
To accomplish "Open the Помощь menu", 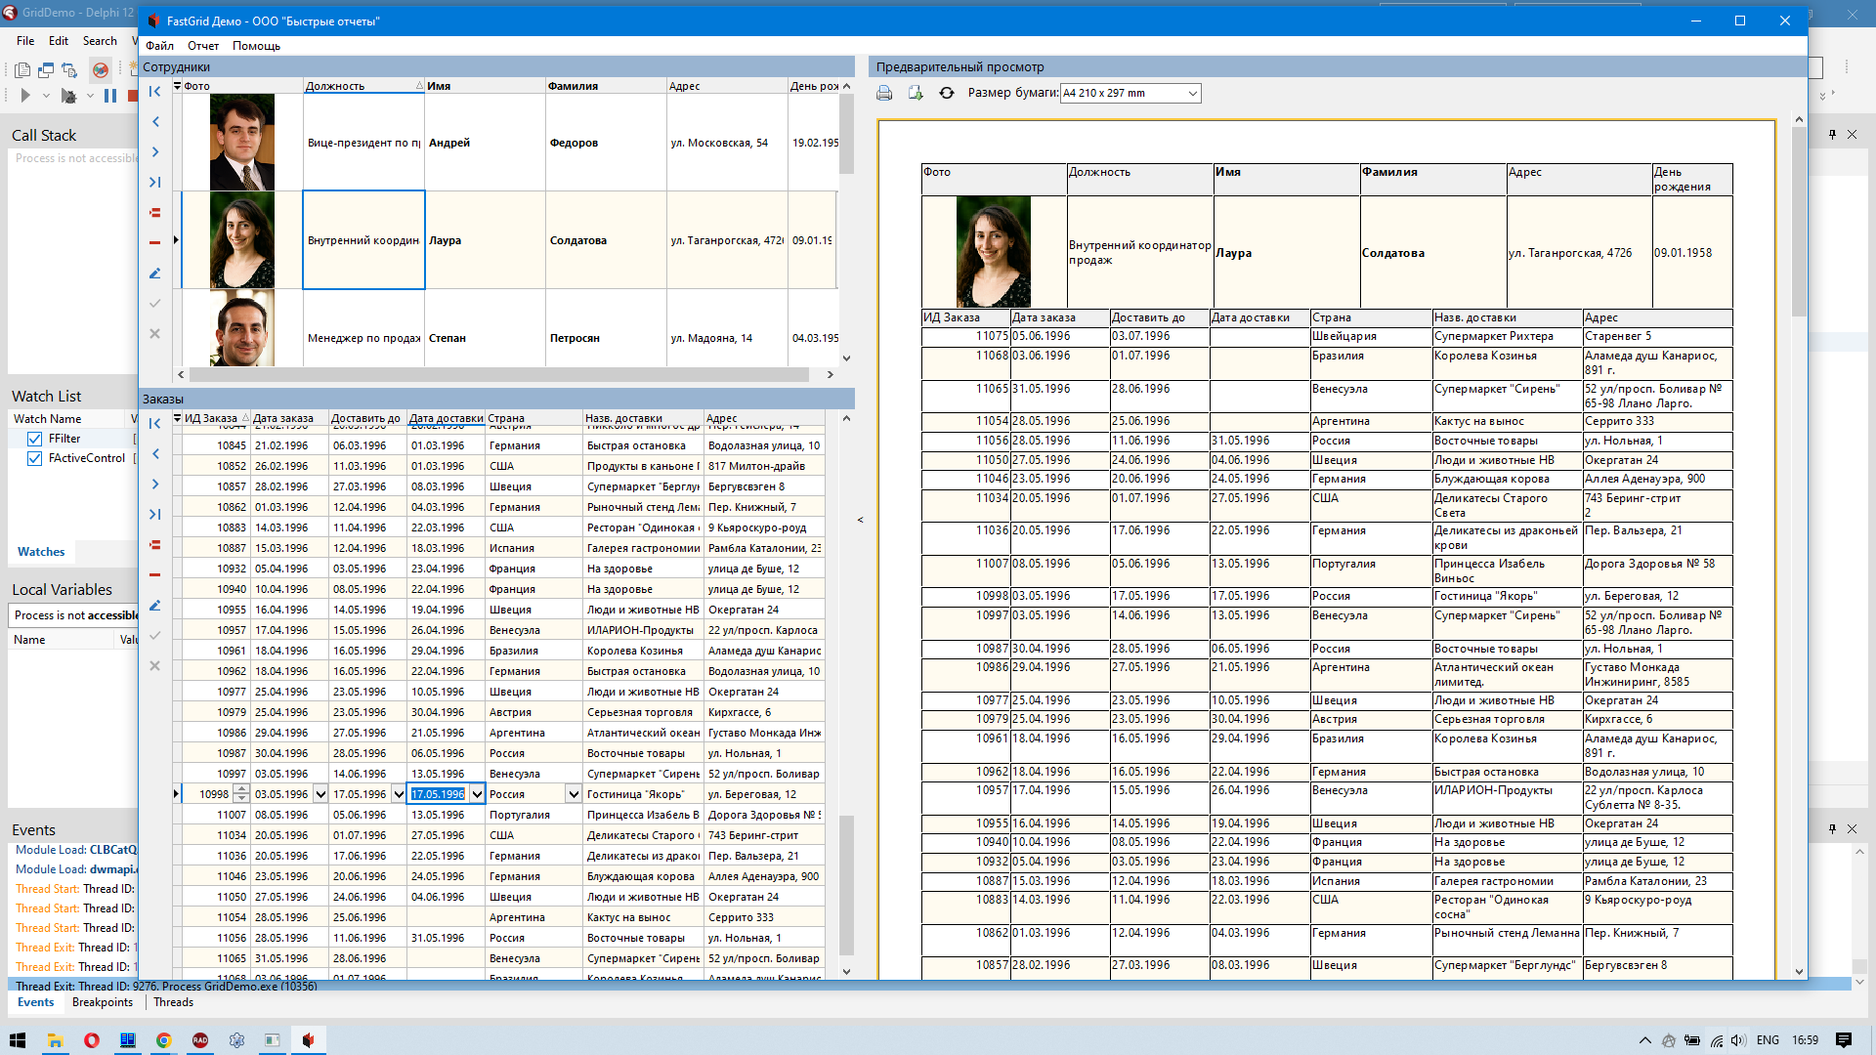I will coord(256,46).
